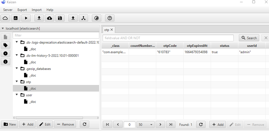Select the "com.example..." _class cell
Screen dimensions: 269x131
pyautogui.click(x=115, y=52)
